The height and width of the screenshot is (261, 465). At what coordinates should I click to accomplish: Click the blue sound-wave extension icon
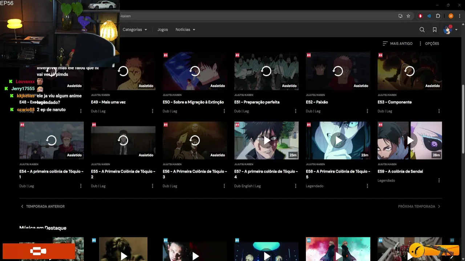(429, 16)
